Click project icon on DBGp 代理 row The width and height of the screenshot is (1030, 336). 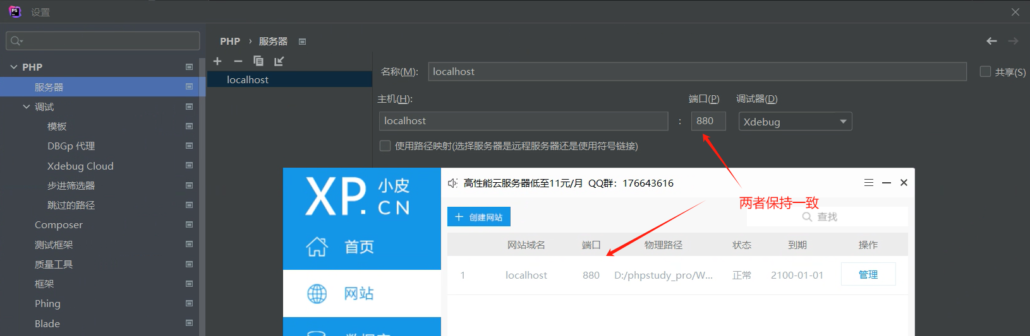coord(189,146)
